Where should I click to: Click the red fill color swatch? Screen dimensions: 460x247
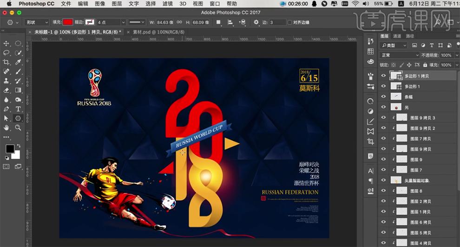pyautogui.click(x=68, y=22)
